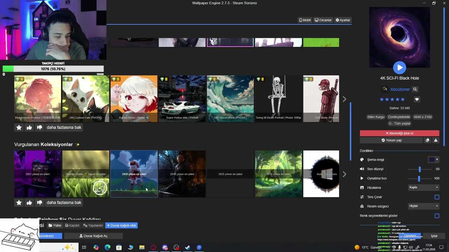Adjust the Ses düzeyi slider
Image resolution: width=449 pixels, height=252 pixels.
coord(419,169)
